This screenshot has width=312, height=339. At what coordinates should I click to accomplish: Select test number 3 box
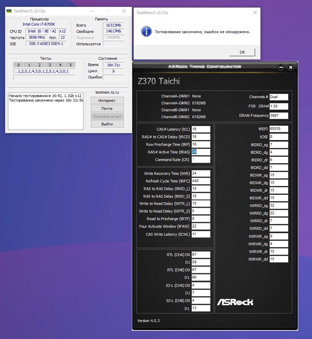coord(50,65)
